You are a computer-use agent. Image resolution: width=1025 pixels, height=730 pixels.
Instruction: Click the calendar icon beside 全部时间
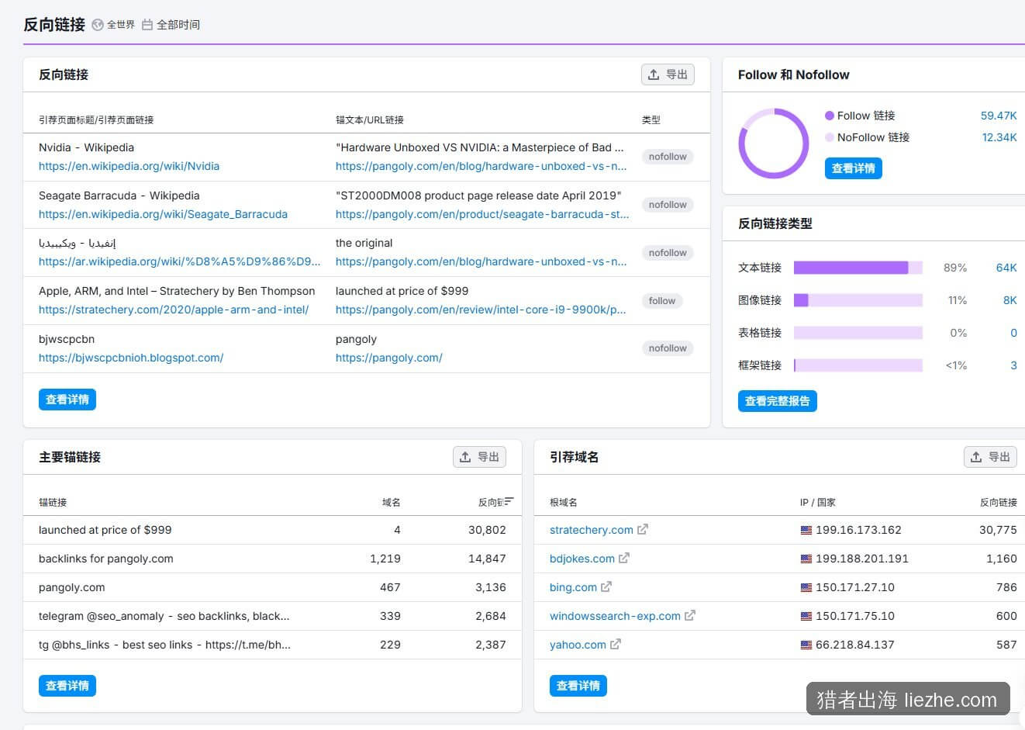click(x=147, y=25)
